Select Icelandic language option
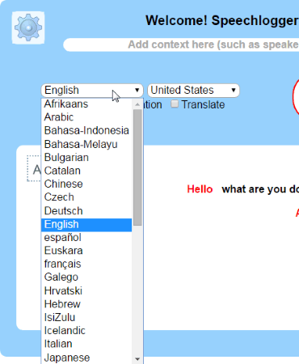The image size is (299, 364). 86,331
